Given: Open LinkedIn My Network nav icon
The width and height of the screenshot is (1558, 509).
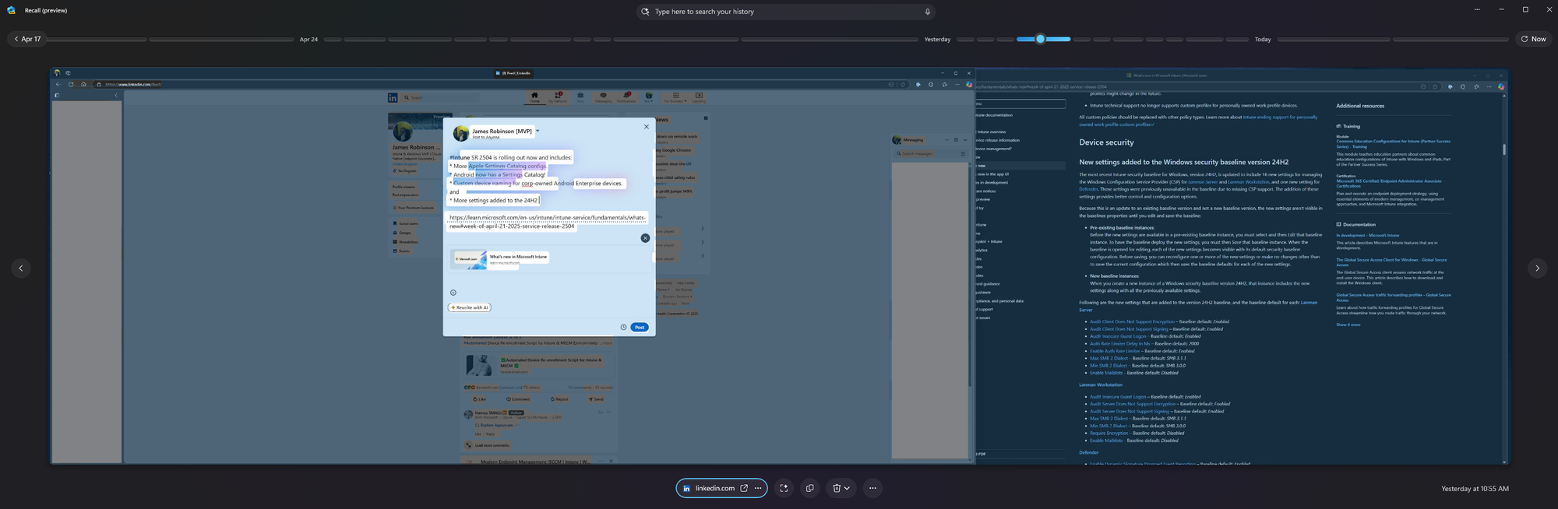Looking at the screenshot, I should click(x=558, y=97).
